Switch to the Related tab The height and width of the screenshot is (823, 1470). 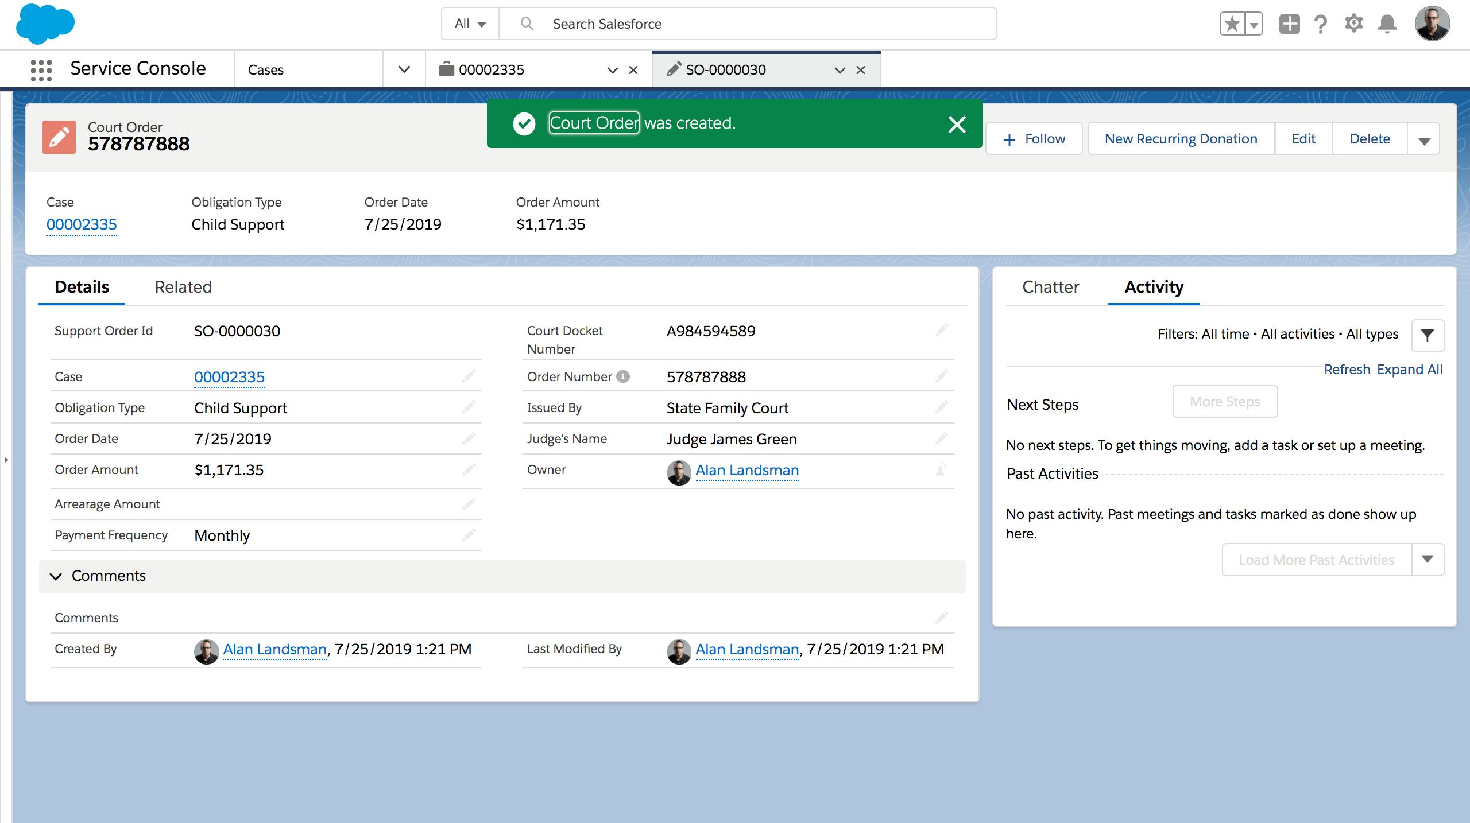[x=183, y=287]
